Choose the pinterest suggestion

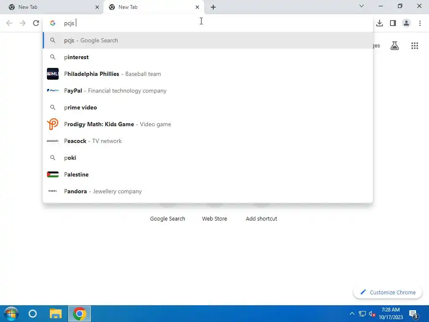(208, 57)
